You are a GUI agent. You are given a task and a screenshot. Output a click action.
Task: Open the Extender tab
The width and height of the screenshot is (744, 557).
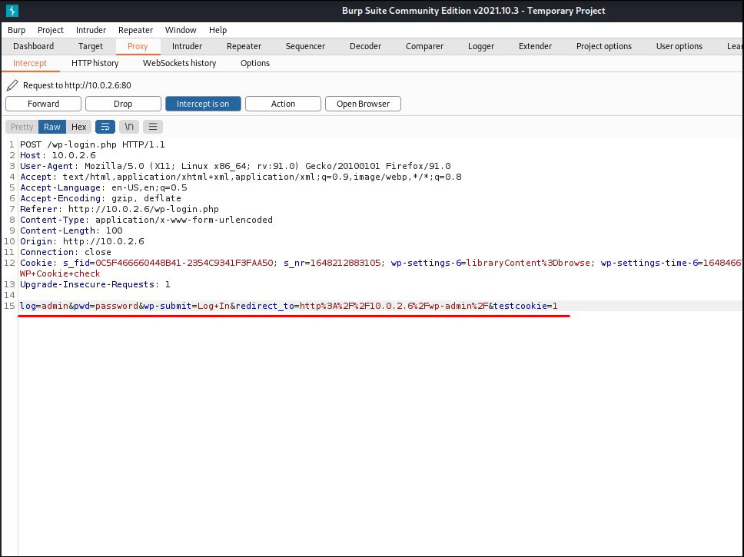point(535,47)
